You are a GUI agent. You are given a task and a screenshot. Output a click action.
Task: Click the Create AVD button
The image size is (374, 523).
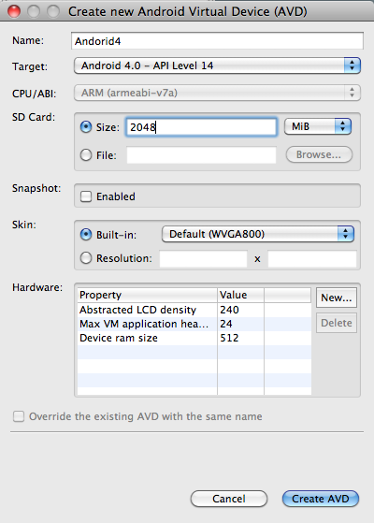point(321,499)
